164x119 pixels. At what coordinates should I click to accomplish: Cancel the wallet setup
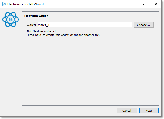pyautogui.click(x=127, y=110)
